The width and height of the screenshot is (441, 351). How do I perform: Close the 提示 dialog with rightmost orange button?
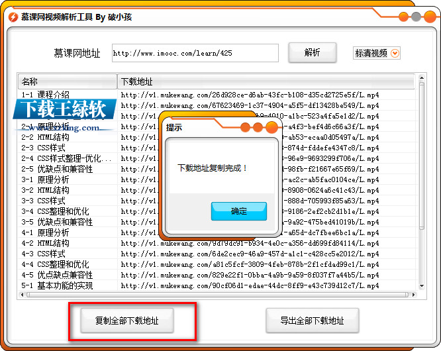click(271, 127)
